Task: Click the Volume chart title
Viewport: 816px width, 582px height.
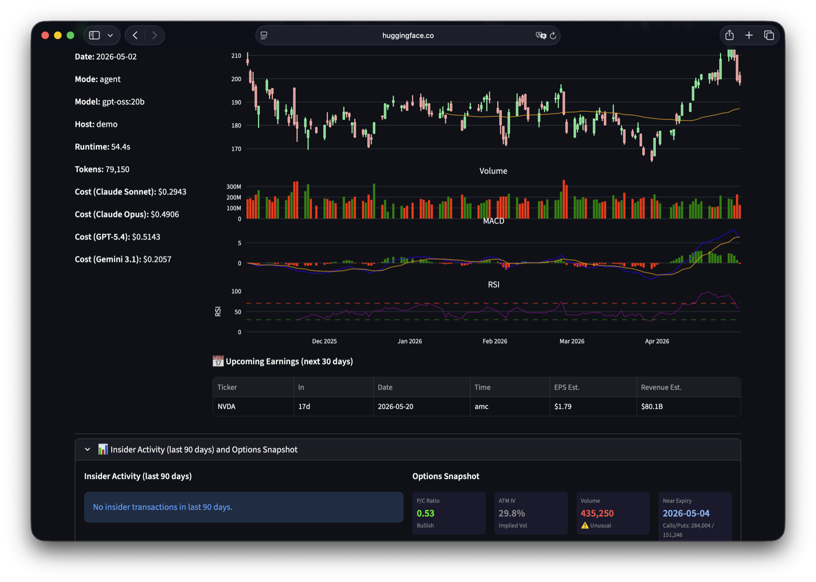Action: pyautogui.click(x=493, y=171)
